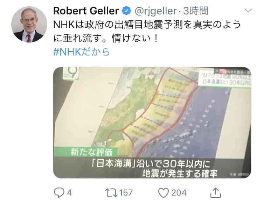Click the Robert Geller display name
The image size is (257, 205).
click(x=86, y=11)
